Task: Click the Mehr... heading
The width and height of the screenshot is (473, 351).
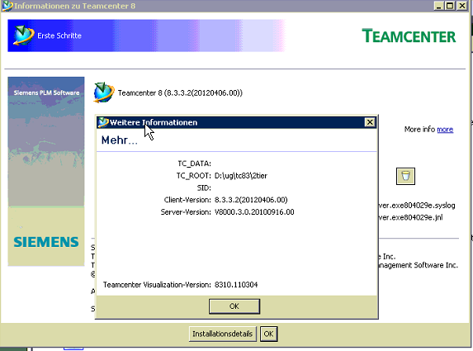Action: (120, 140)
